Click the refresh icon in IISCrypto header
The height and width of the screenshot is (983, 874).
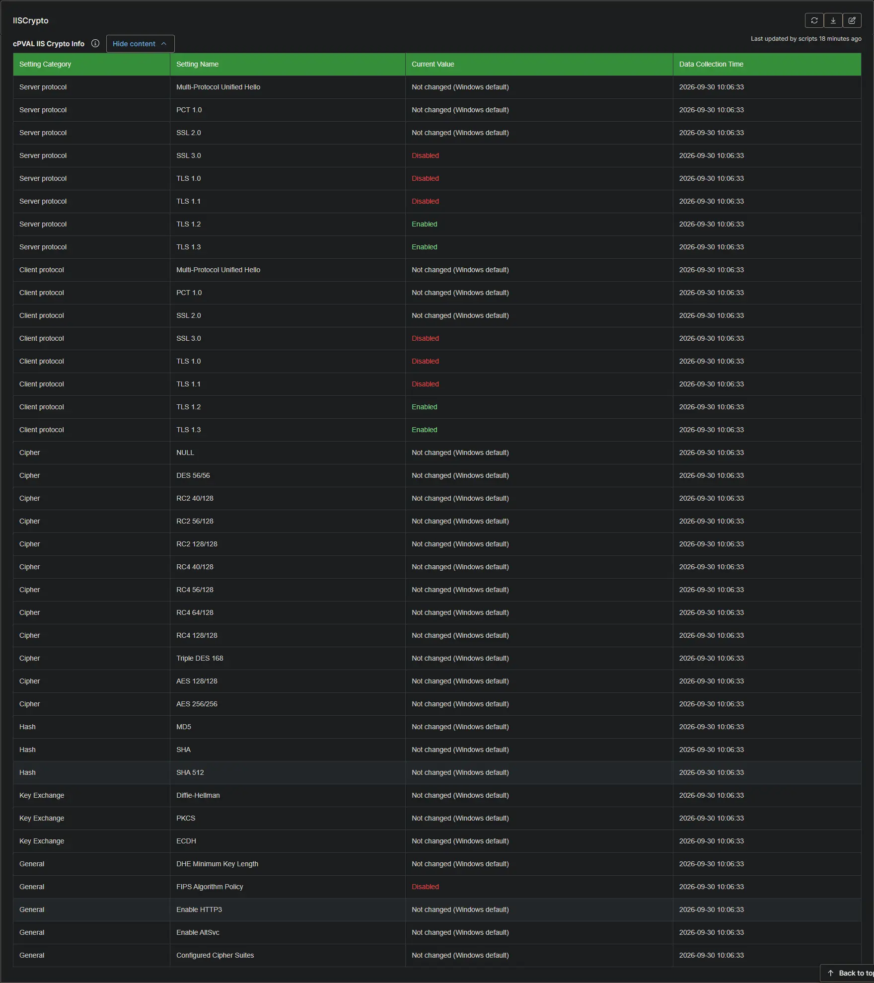[x=814, y=20]
